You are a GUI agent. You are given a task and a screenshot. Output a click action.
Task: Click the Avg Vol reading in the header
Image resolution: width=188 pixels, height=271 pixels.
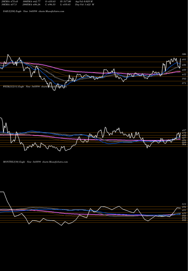point(84,2)
